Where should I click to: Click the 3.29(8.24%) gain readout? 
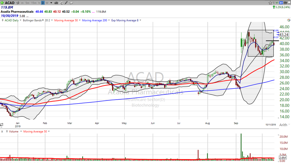tap(283, 7)
